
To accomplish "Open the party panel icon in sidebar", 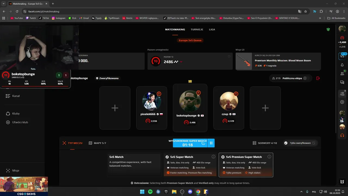I will point(342,94).
